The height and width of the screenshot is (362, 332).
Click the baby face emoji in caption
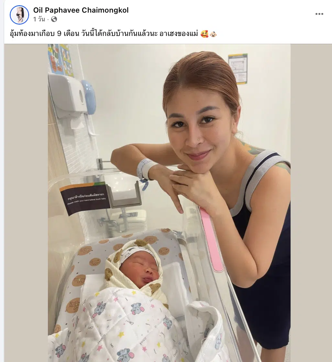(213, 34)
